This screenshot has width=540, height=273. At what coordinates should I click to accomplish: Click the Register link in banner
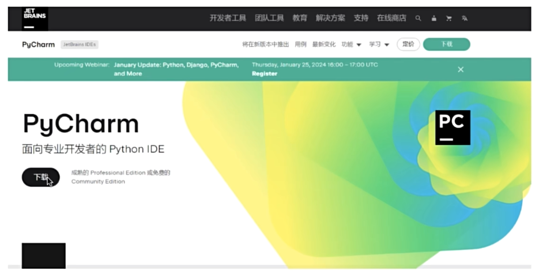click(x=264, y=74)
